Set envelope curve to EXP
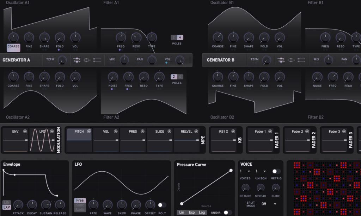This screenshot has height=216, width=361. [x=7, y=207]
